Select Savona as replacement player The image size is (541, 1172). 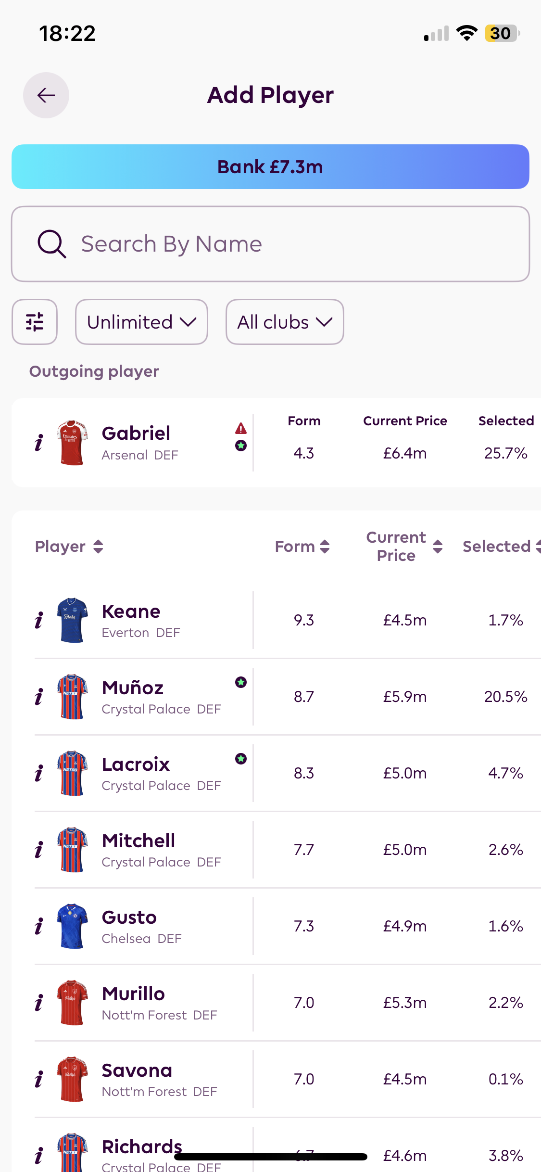137,1079
